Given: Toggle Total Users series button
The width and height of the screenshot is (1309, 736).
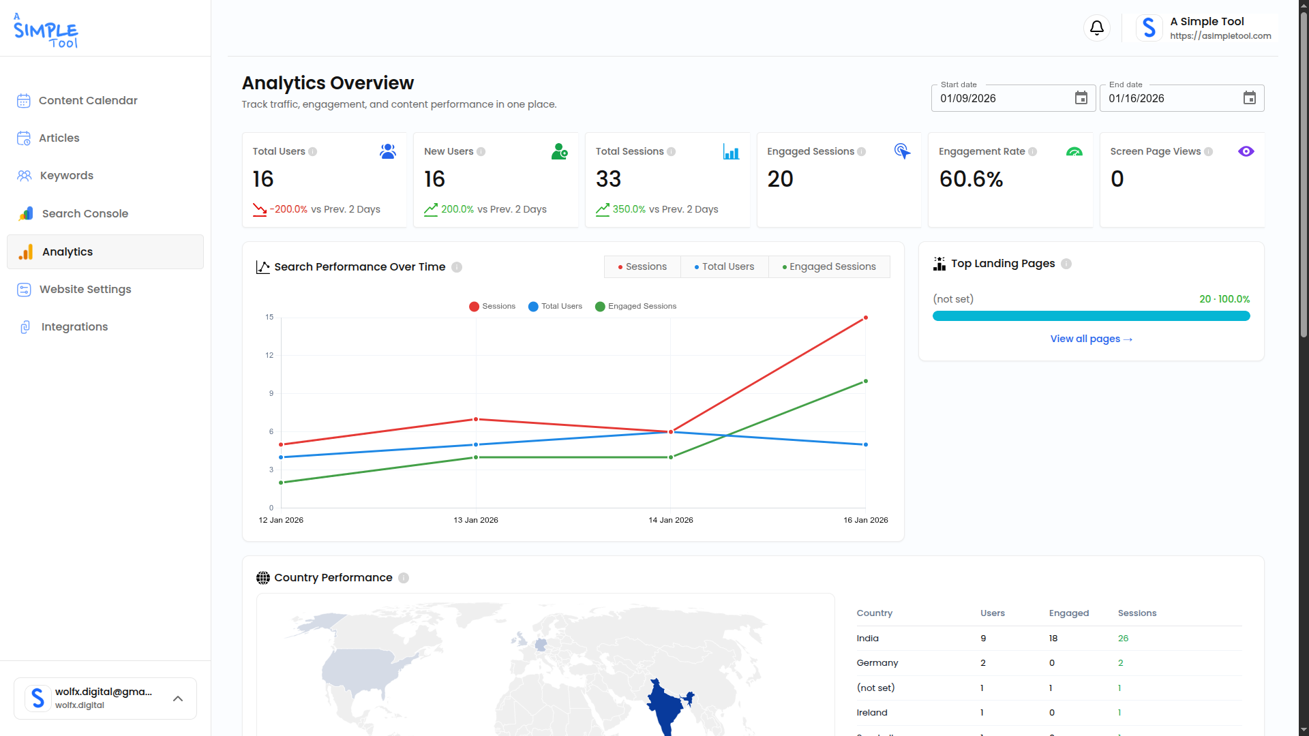Looking at the screenshot, I should coord(724,266).
